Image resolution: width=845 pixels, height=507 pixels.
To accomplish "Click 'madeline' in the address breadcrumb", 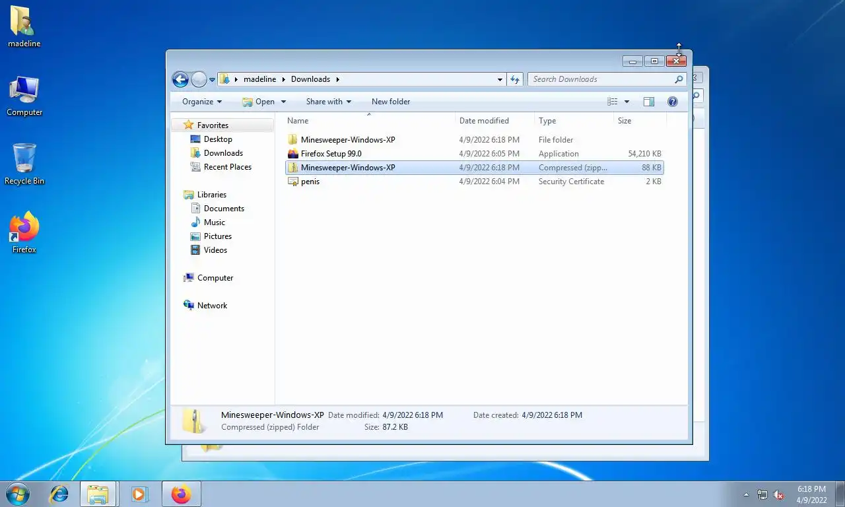I will [259, 79].
